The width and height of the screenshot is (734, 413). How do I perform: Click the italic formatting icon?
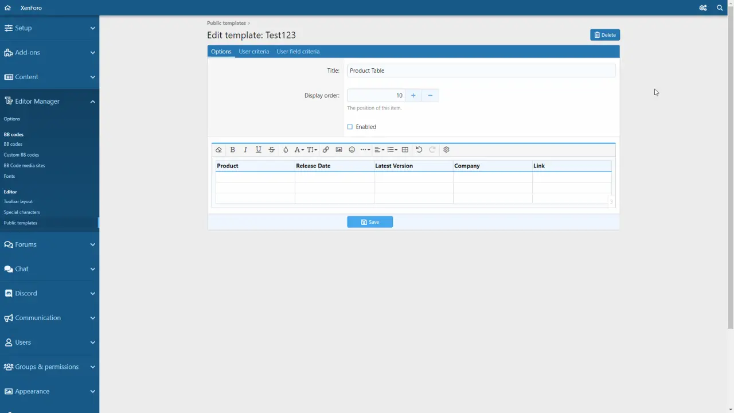coord(245,150)
